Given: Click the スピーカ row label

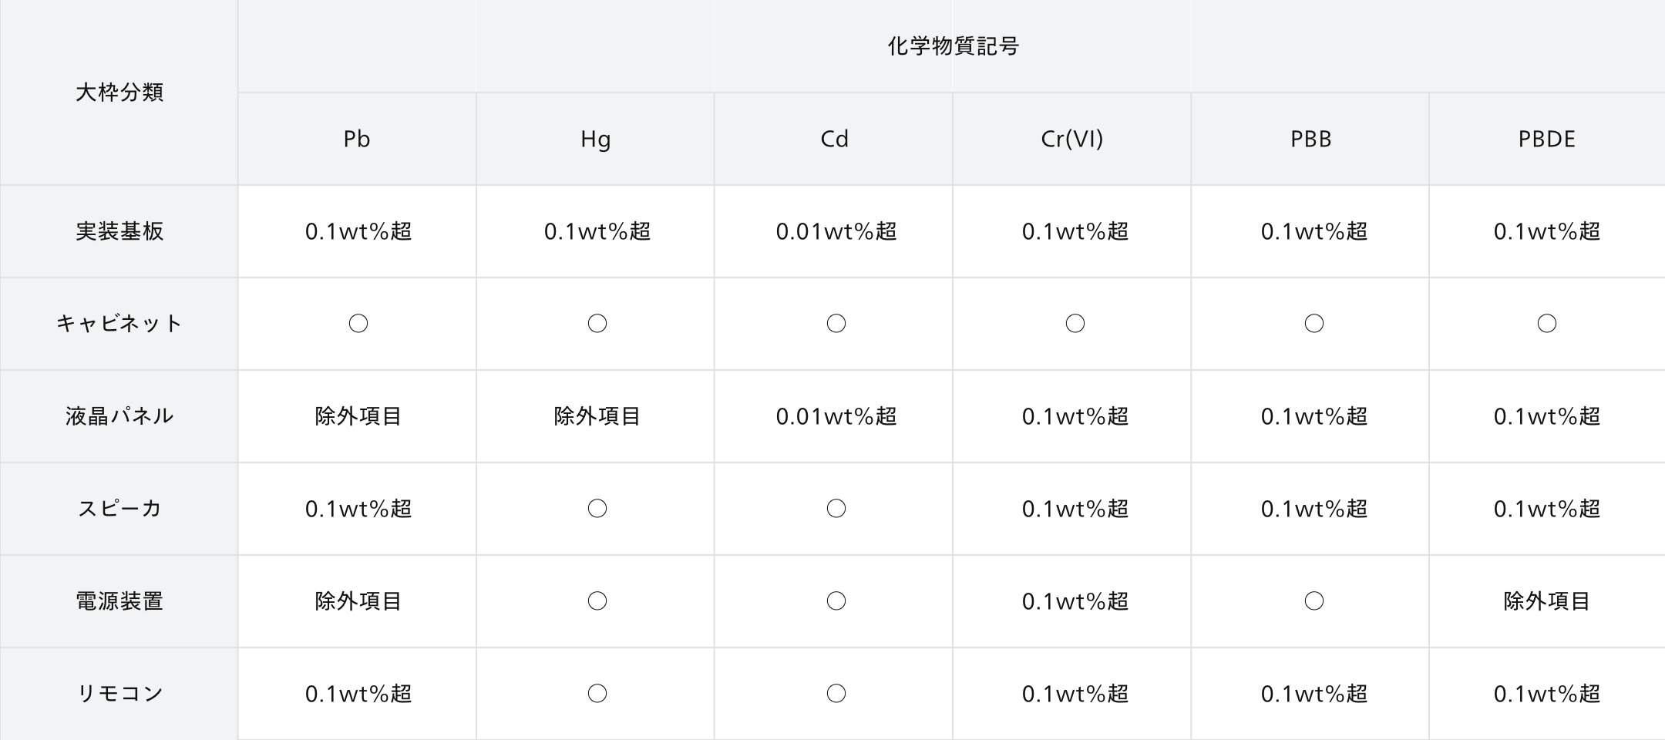Looking at the screenshot, I should point(119,509).
